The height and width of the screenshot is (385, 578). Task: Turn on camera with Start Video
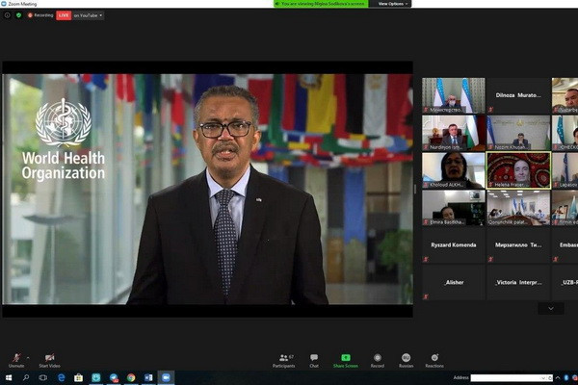(x=49, y=358)
